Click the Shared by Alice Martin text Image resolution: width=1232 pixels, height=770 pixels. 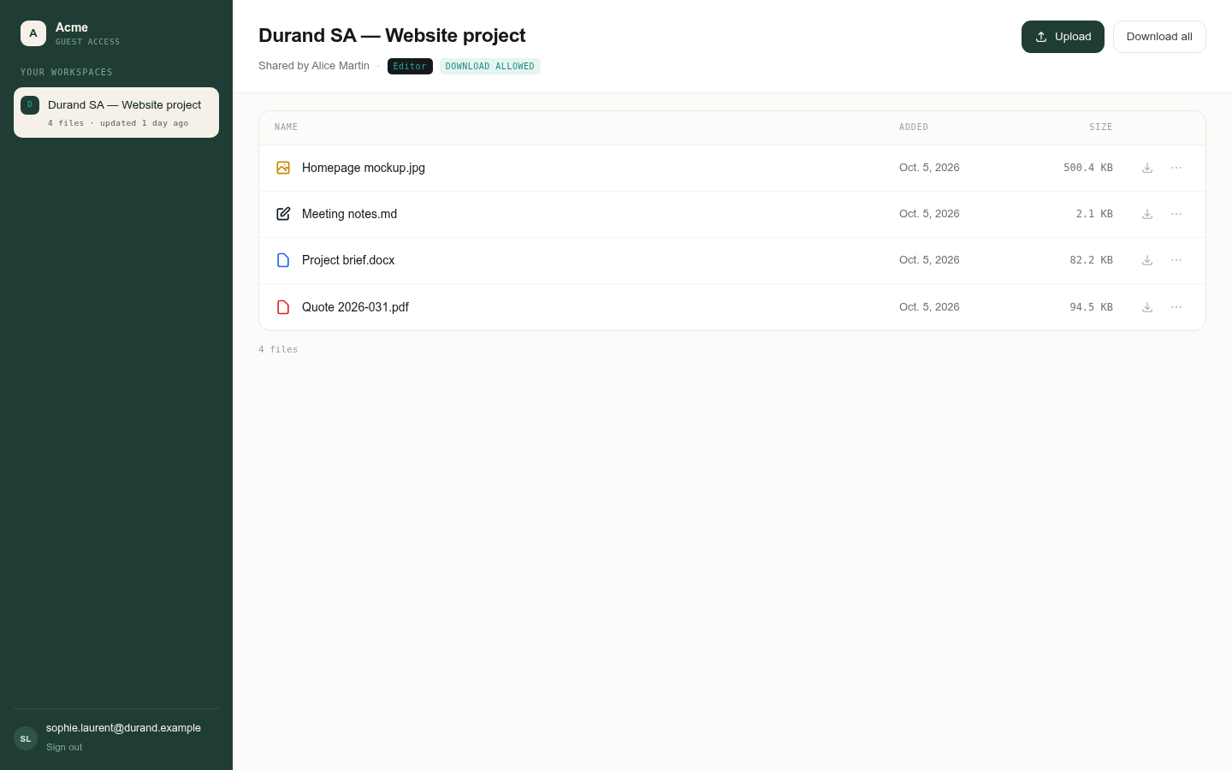pos(314,66)
